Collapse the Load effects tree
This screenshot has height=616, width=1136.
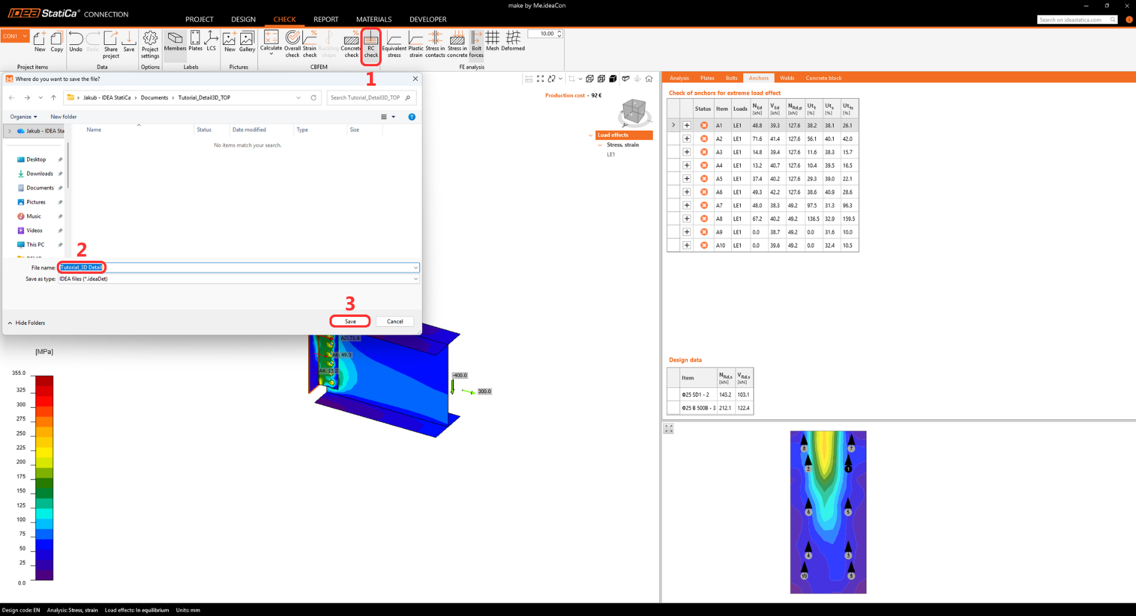coord(590,135)
